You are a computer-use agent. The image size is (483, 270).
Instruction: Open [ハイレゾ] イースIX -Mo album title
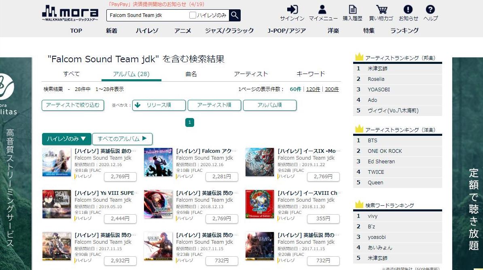coord(309,151)
